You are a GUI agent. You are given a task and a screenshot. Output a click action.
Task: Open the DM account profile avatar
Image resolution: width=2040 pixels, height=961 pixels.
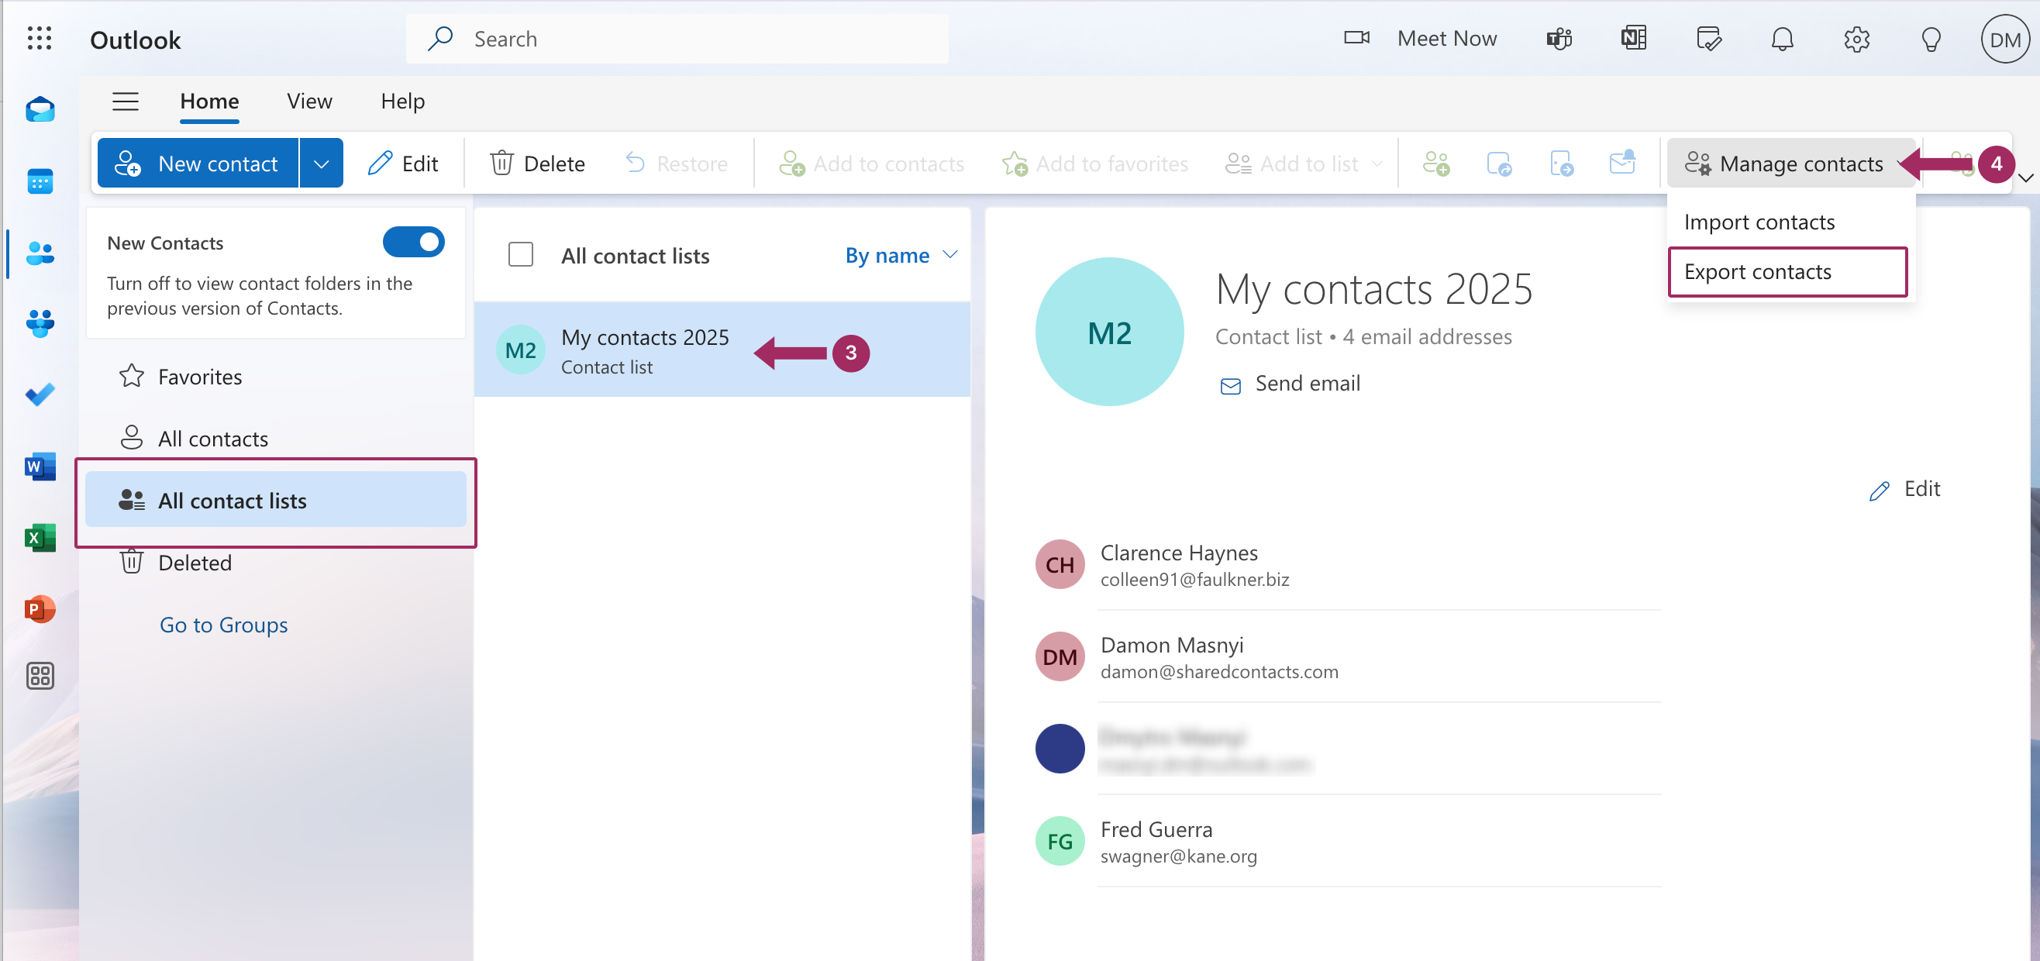(2004, 39)
